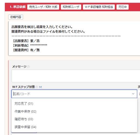Screen dimensions: 140x135
Task: Click into the メッセージ text area
Action: [x=76, y=76]
